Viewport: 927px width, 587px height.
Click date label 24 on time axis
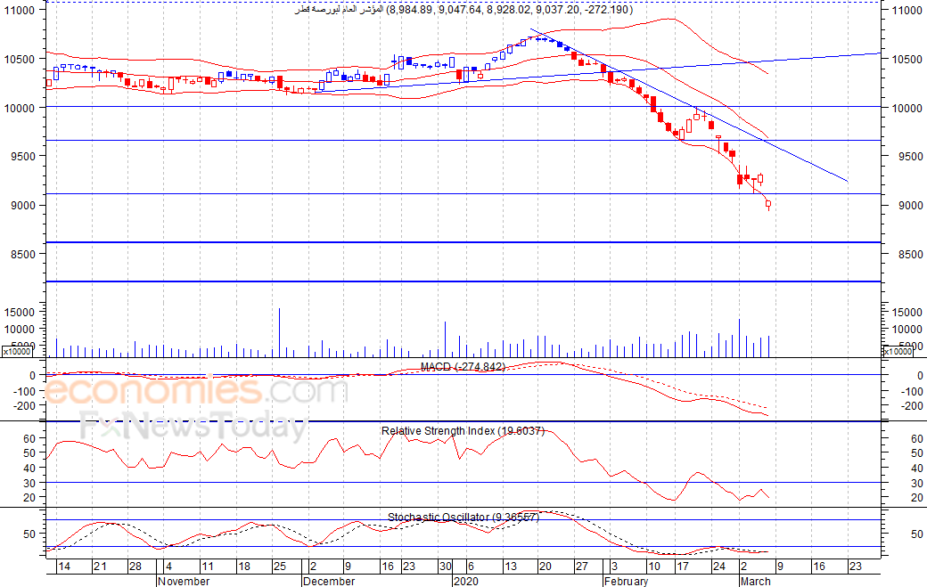718,567
